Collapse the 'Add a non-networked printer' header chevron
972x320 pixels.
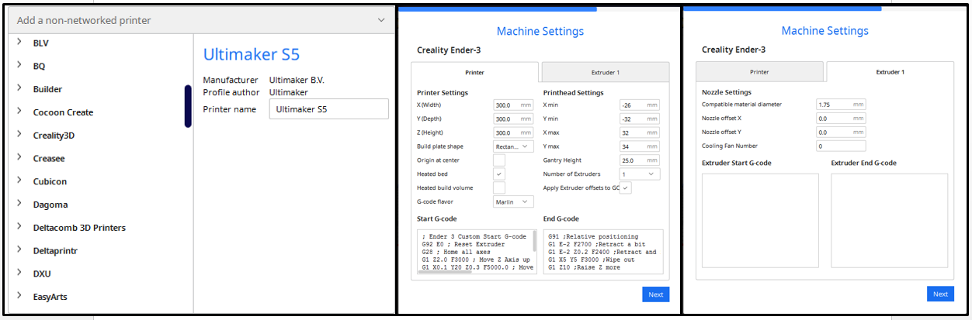click(x=380, y=20)
